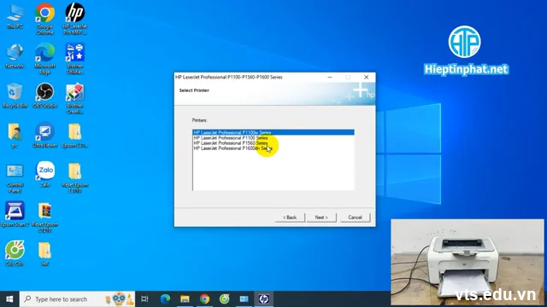
Task: Open HP LaserJet Pro MFP desktop shortcut
Action: pyautogui.click(x=75, y=19)
